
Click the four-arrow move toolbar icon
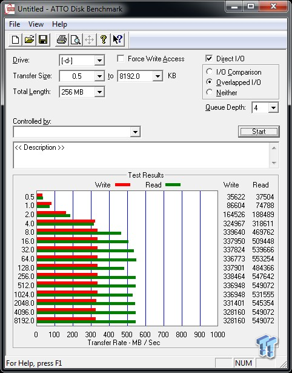[89, 39]
